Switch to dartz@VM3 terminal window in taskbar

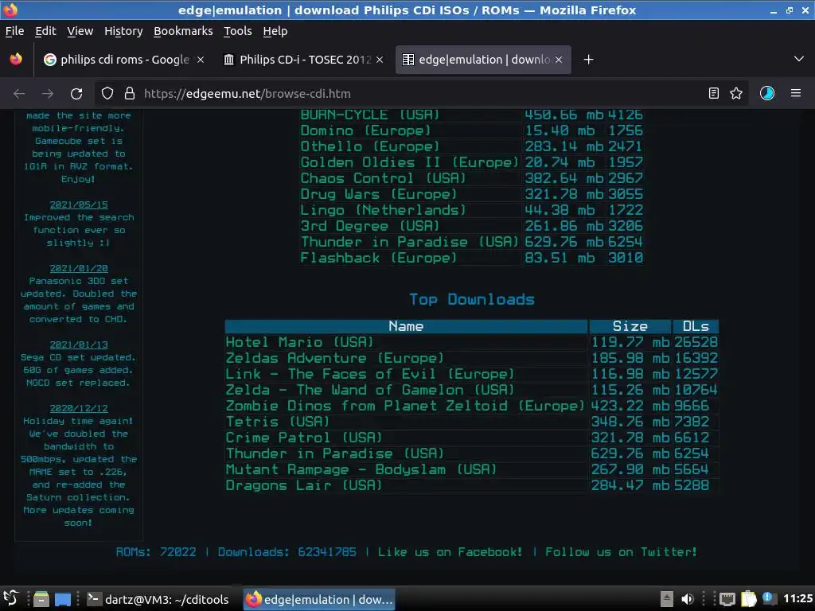(x=158, y=600)
